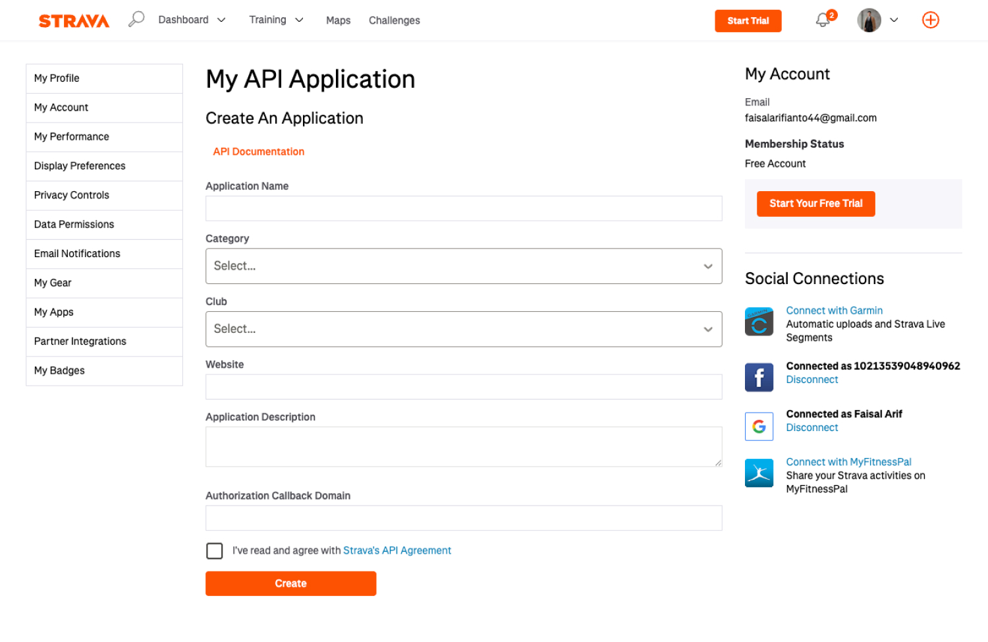Screen dimensions: 988x642
Task: Click the Google logo icon
Action: pos(759,426)
